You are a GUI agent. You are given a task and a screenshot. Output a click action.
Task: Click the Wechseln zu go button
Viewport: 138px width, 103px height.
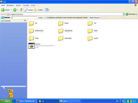[x=131, y=14]
